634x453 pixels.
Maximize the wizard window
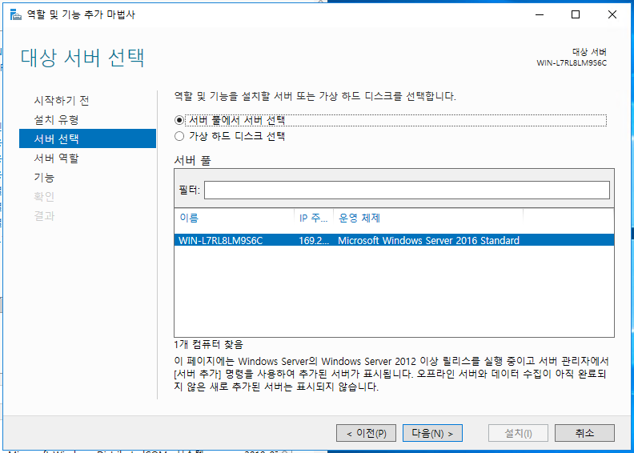(576, 15)
